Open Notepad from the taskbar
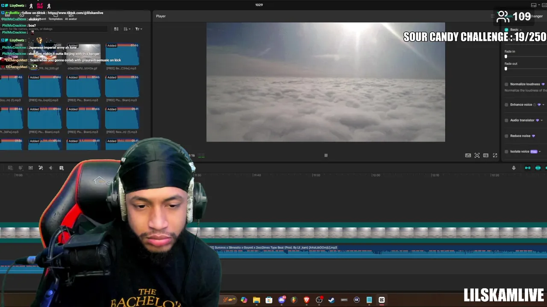Viewport: 547px width, 307px height. coord(369,300)
